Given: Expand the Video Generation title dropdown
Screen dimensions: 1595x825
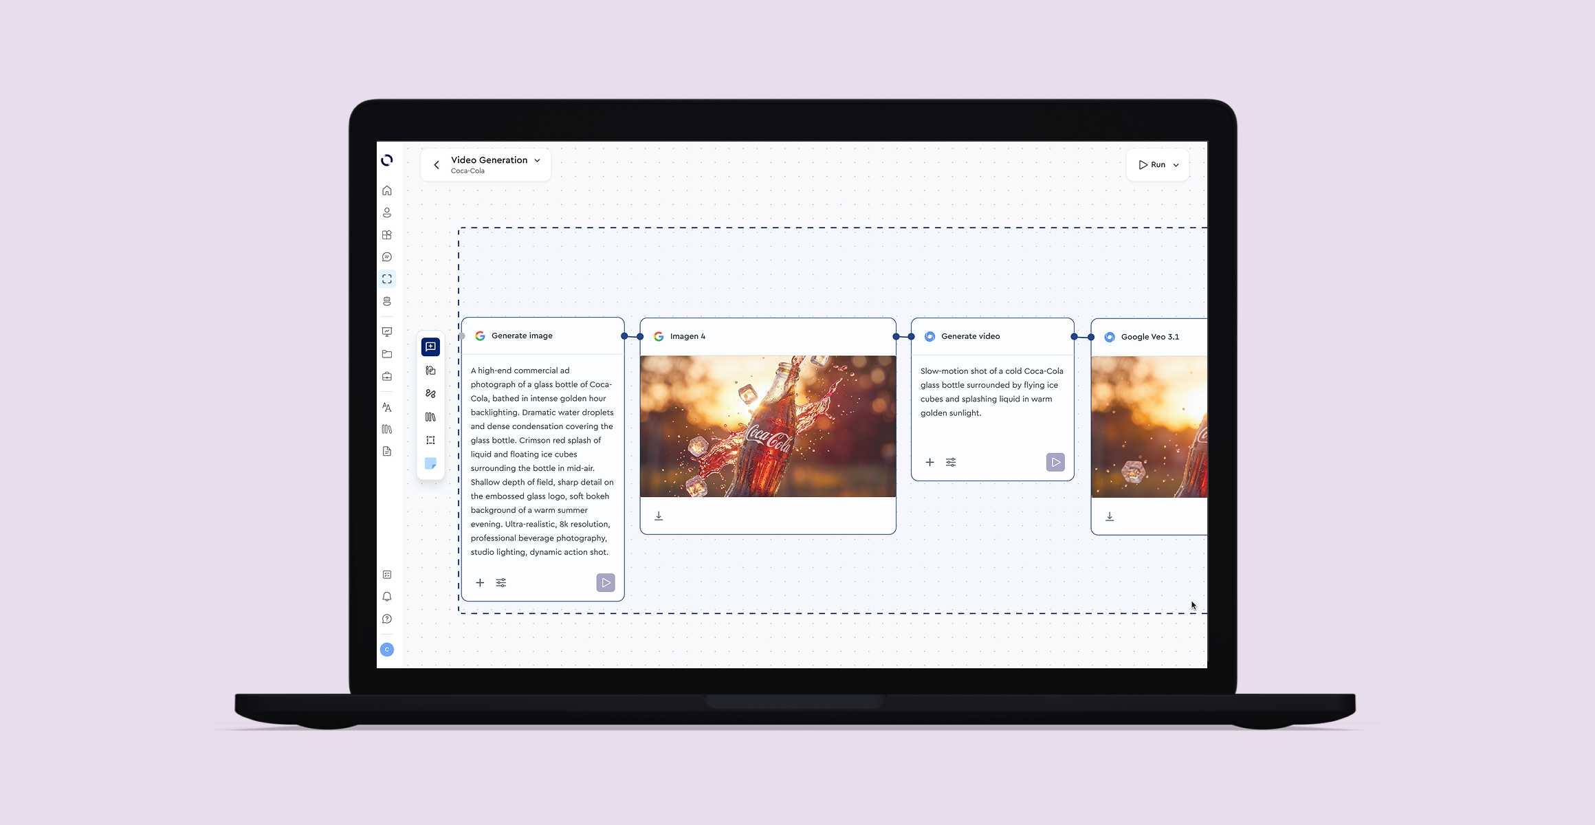Looking at the screenshot, I should point(537,160).
